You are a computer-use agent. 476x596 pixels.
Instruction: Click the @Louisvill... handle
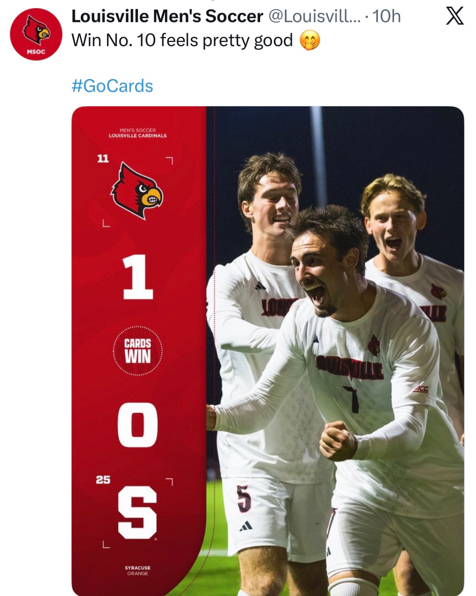315,16
